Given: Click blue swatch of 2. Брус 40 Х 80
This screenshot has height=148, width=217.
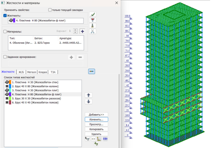Looking at the screenshot, I should [10, 86].
